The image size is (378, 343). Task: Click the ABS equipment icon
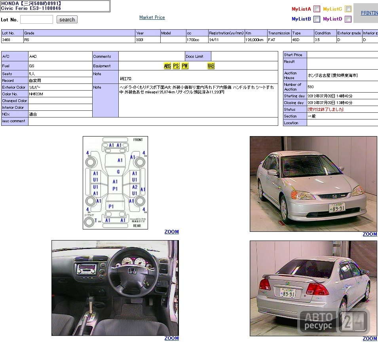167,66
